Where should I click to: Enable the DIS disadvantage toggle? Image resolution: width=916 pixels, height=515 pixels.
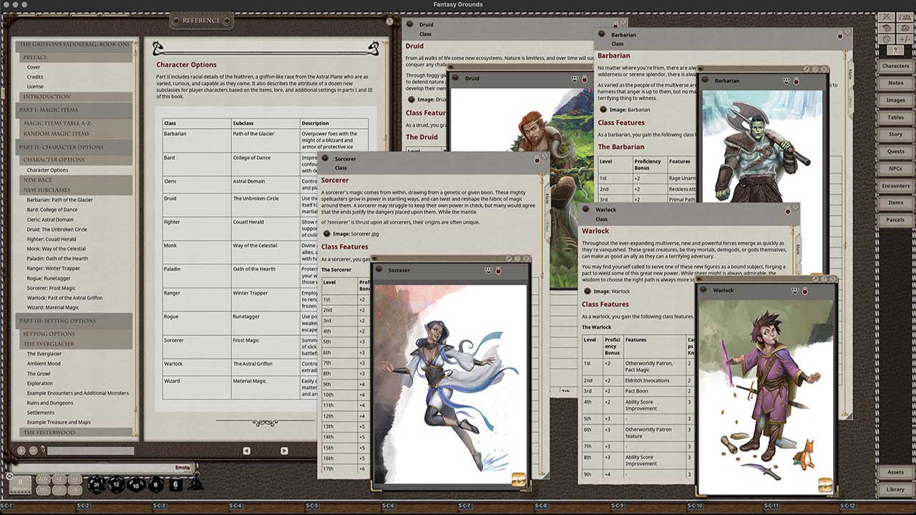coord(43,490)
